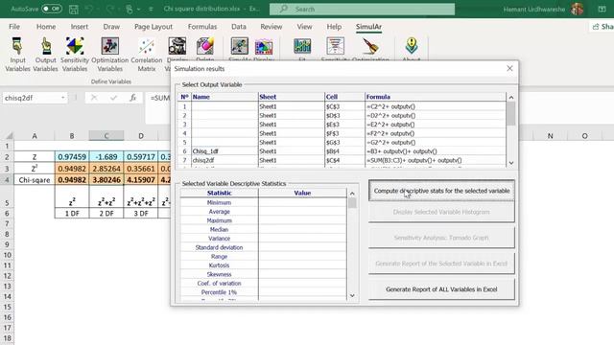
Task: Click the Redo arrow in title bar
Action: 109,9
